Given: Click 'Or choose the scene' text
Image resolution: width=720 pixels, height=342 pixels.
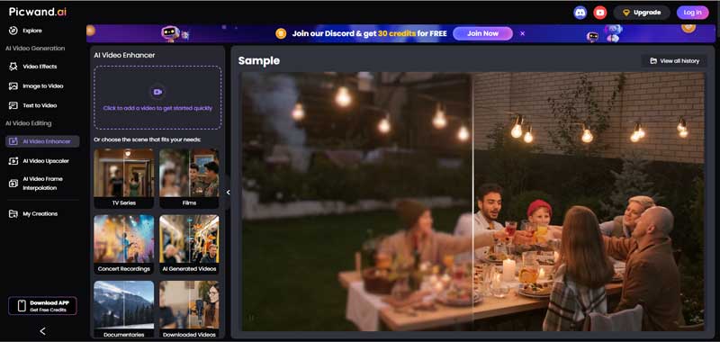Looking at the screenshot, I should [148, 139].
